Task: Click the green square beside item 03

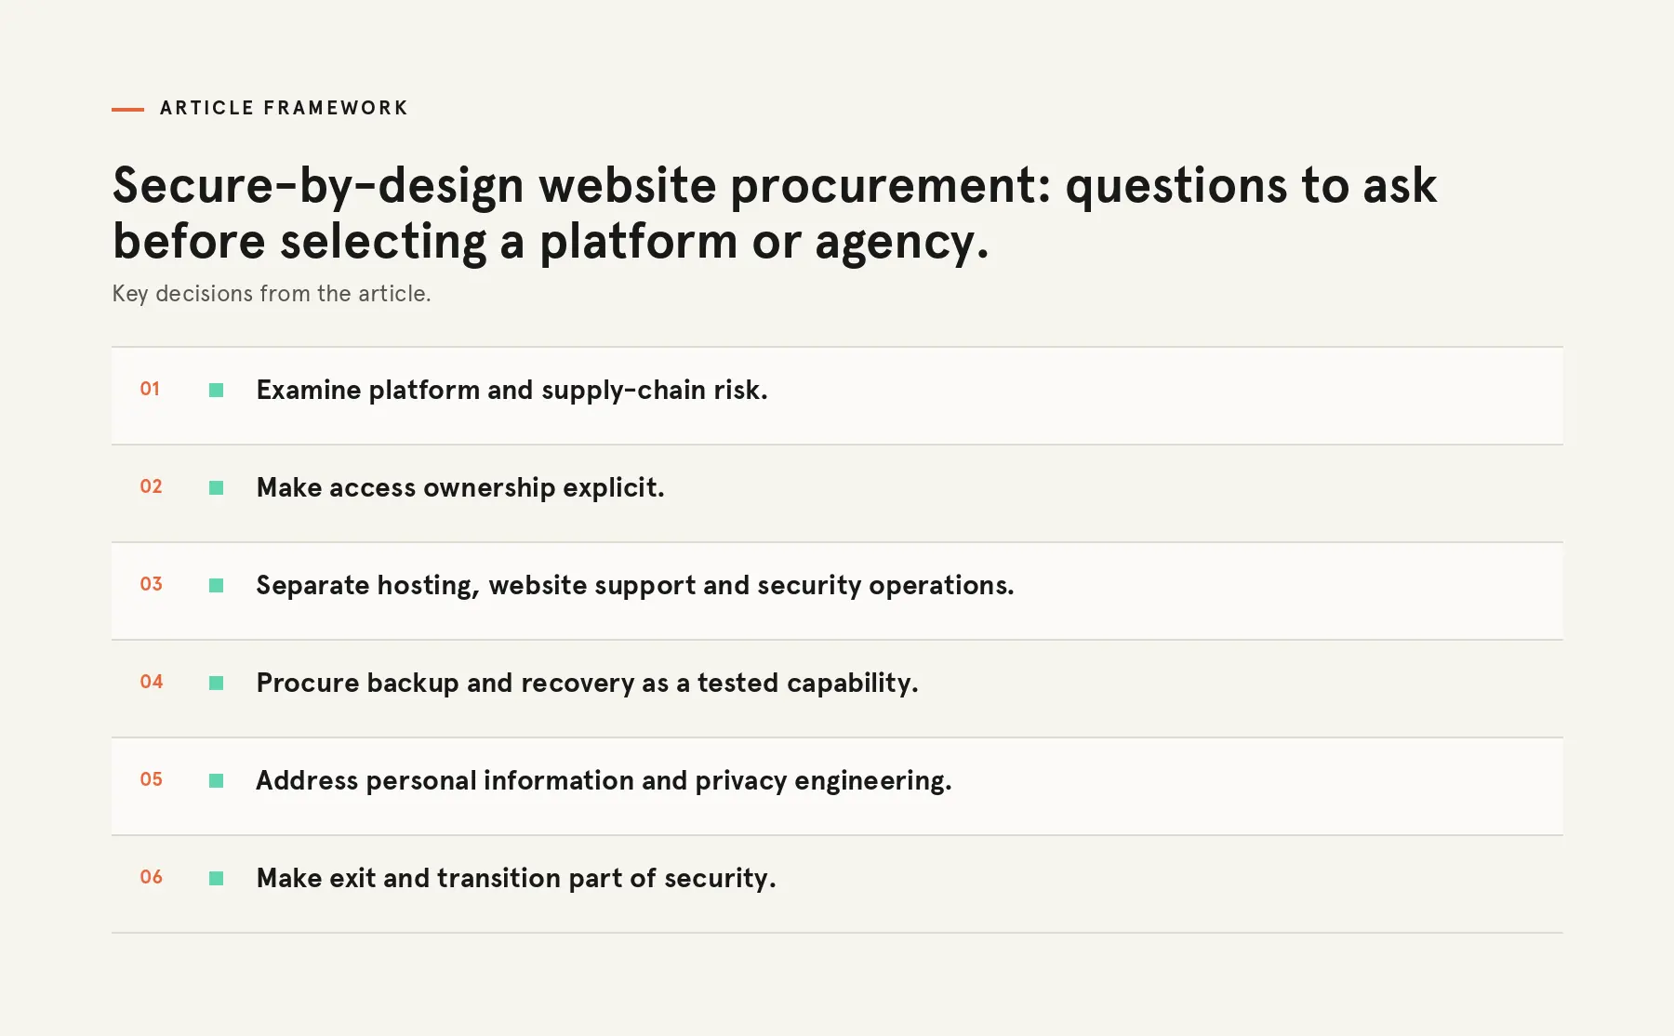Action: (x=217, y=586)
